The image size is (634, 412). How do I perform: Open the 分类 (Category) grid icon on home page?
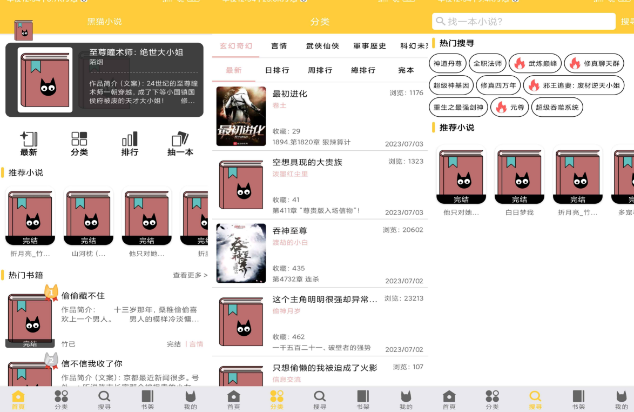(x=79, y=143)
